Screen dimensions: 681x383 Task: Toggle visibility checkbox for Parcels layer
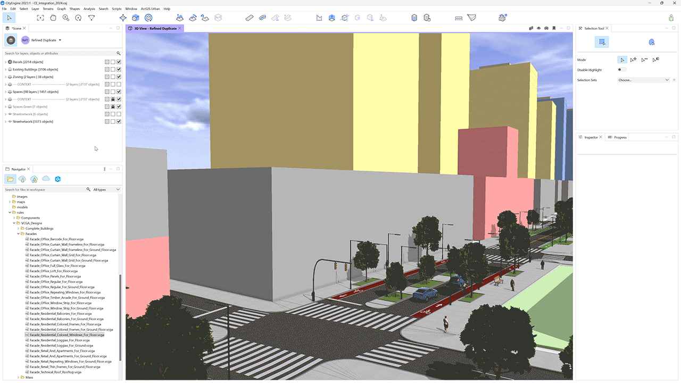119,62
